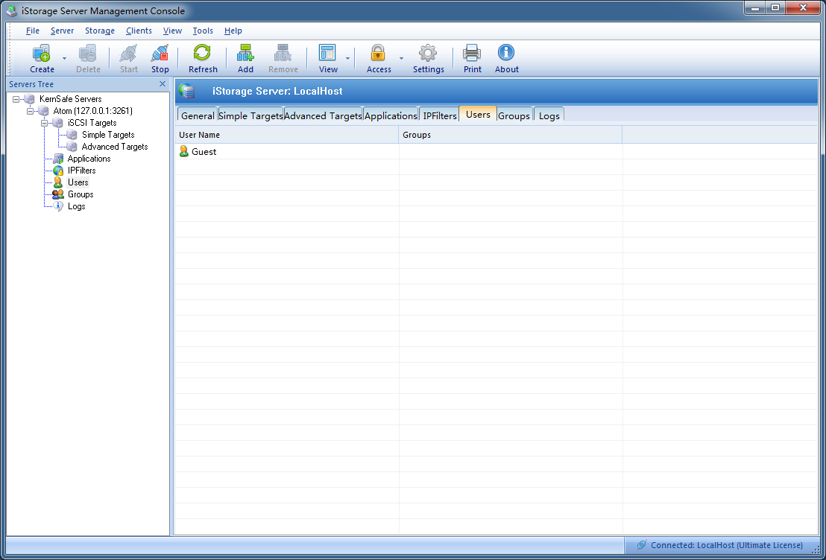Sort by Groups column header
826x560 pixels.
[x=511, y=135]
